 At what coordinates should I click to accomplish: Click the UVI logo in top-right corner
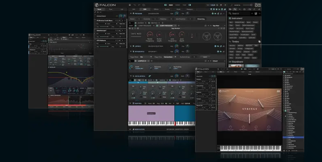258,4
